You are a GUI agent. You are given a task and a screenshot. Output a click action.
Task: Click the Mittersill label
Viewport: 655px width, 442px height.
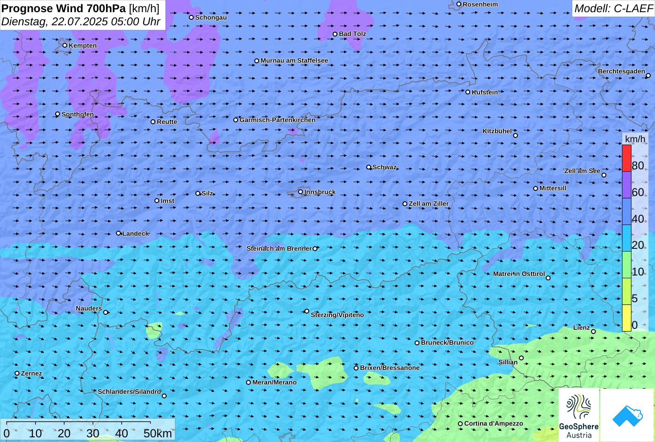[x=553, y=188]
